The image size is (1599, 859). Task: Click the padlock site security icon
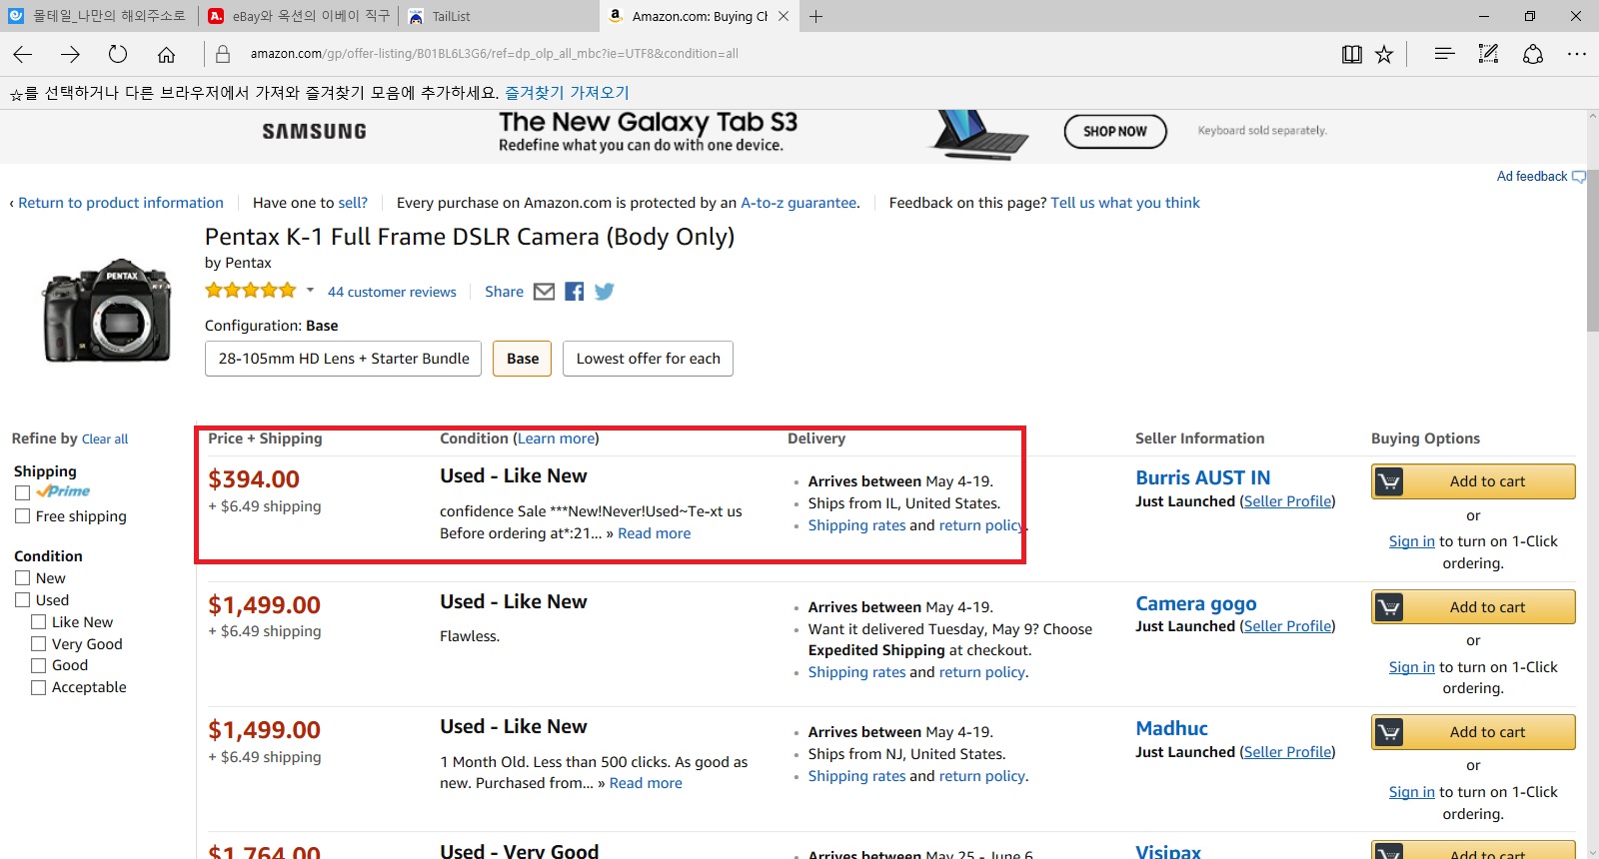pyautogui.click(x=223, y=54)
